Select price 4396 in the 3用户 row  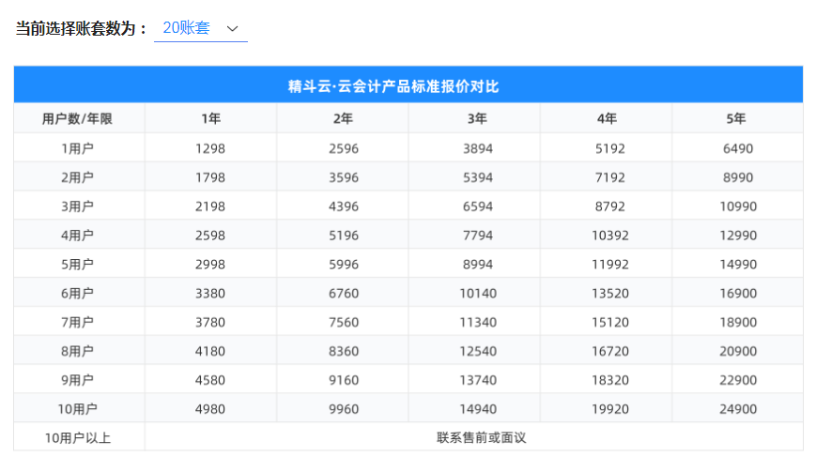coord(344,206)
